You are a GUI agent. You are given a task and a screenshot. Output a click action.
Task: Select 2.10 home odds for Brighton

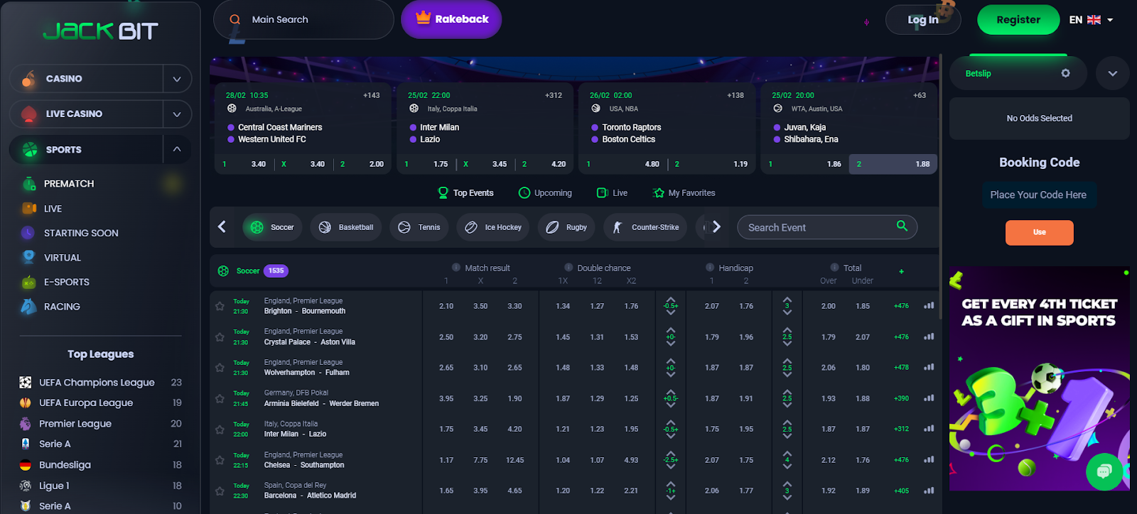446,306
